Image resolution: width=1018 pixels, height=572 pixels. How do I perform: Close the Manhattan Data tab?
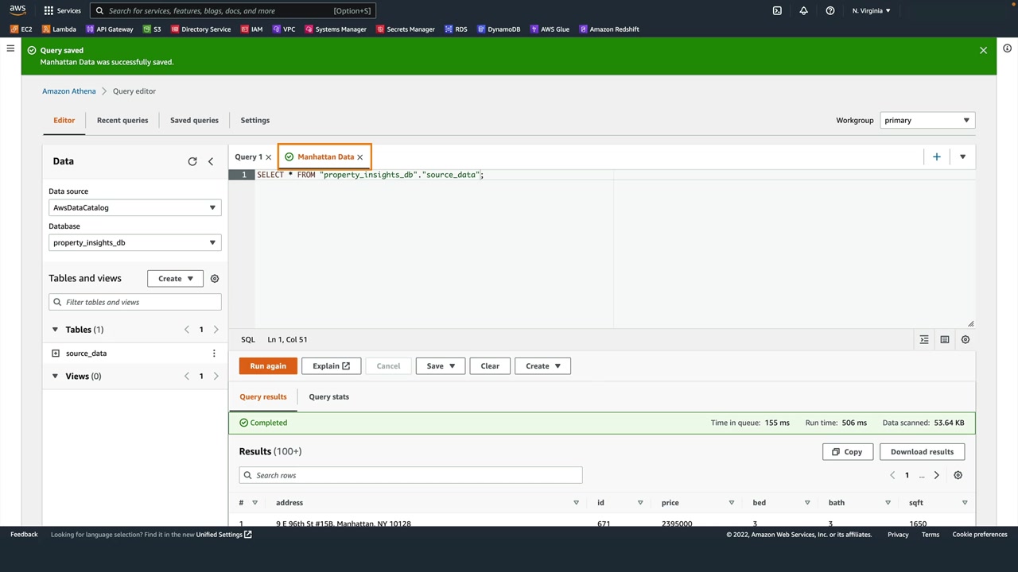tap(359, 157)
